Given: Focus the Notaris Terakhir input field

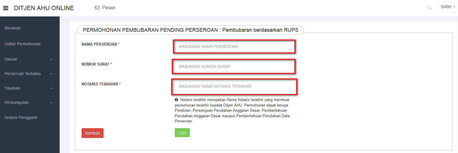Looking at the screenshot, I should pyautogui.click(x=232, y=86).
